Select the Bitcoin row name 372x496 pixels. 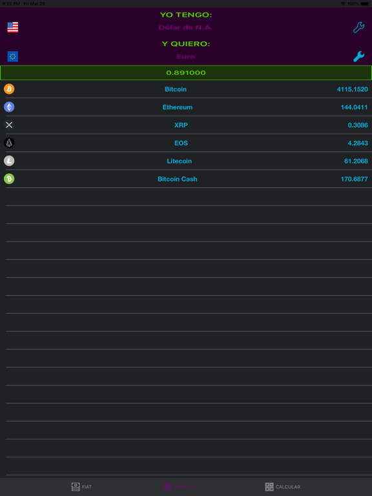[176, 89]
